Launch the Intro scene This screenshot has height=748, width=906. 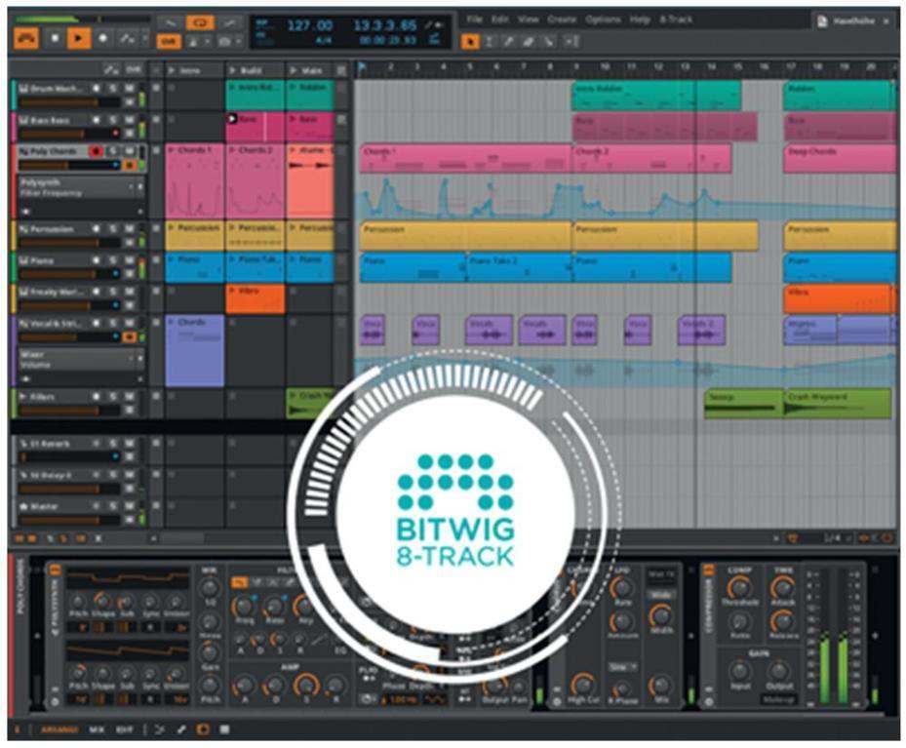[x=172, y=70]
